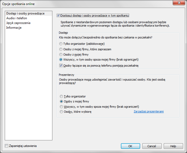Image resolution: width=187 pixels, height=153 pixels.
Task: Select 'Tylko organizator (zablokowane)' access option
Action: (x=61, y=44)
